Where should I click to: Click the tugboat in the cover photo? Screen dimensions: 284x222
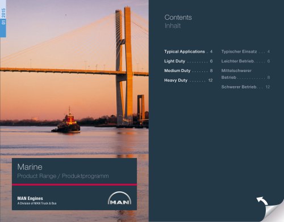66,121
